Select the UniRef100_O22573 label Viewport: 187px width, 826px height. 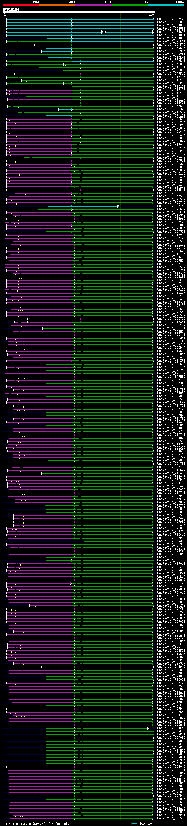(x=171, y=399)
